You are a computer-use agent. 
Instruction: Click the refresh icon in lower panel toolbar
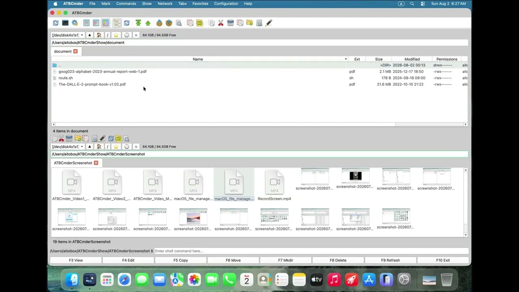click(x=111, y=139)
